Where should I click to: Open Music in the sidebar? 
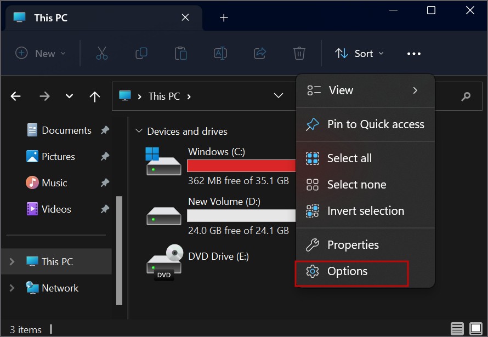(47, 183)
